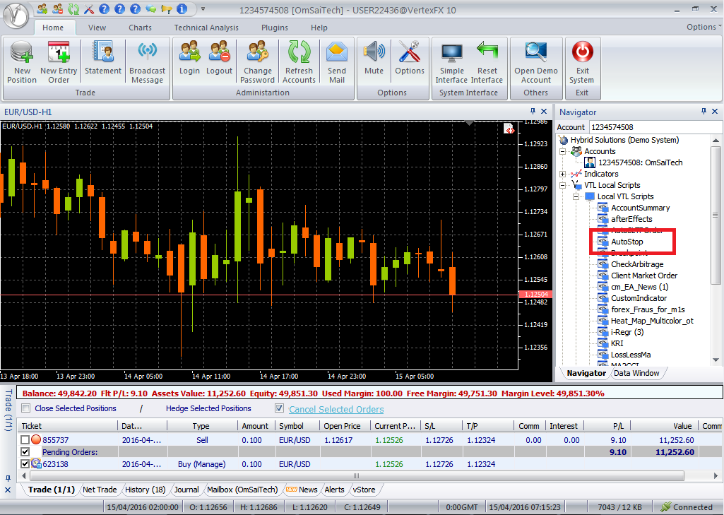
Task: Open the History (18) tab
Action: [x=145, y=490]
